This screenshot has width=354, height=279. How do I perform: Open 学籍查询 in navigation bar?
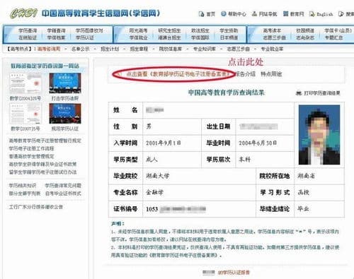pos(56,31)
